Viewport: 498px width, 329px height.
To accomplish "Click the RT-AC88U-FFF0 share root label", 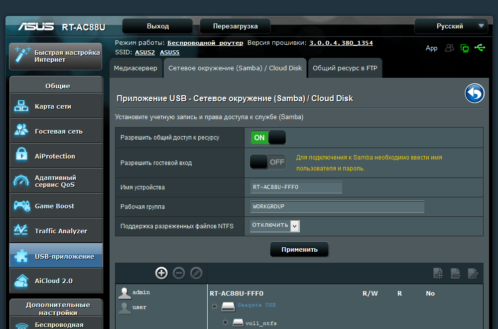I will pyautogui.click(x=237, y=294).
